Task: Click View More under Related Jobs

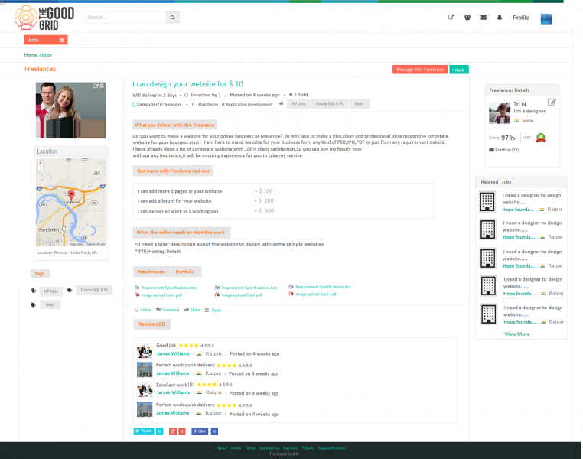Action: pyautogui.click(x=516, y=334)
